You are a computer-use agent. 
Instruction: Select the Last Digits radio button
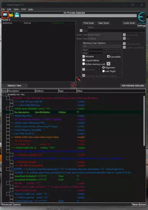(x=103, y=71)
